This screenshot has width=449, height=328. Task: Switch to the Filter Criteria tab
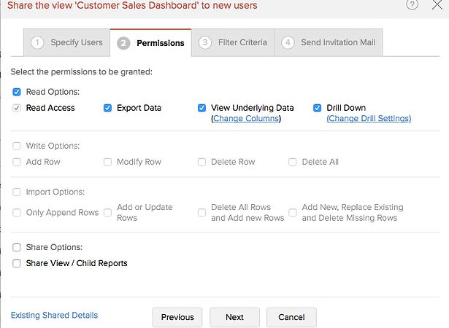233,42
